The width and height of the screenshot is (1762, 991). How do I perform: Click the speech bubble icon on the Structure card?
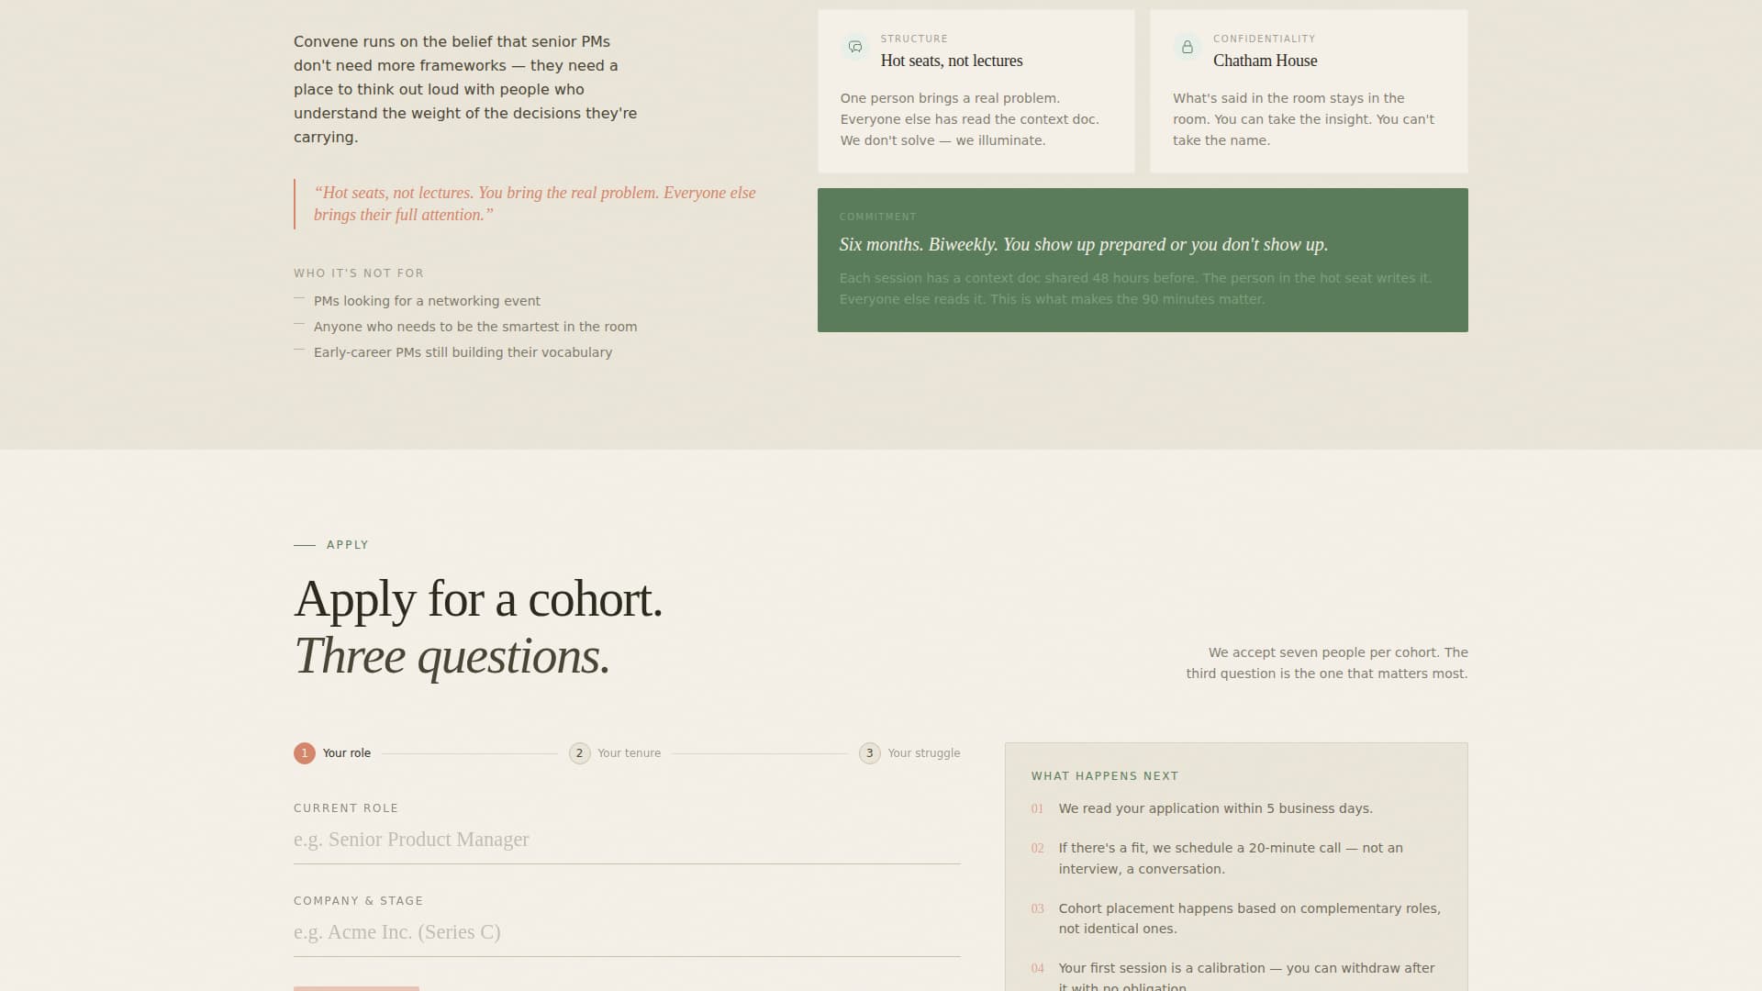854,48
